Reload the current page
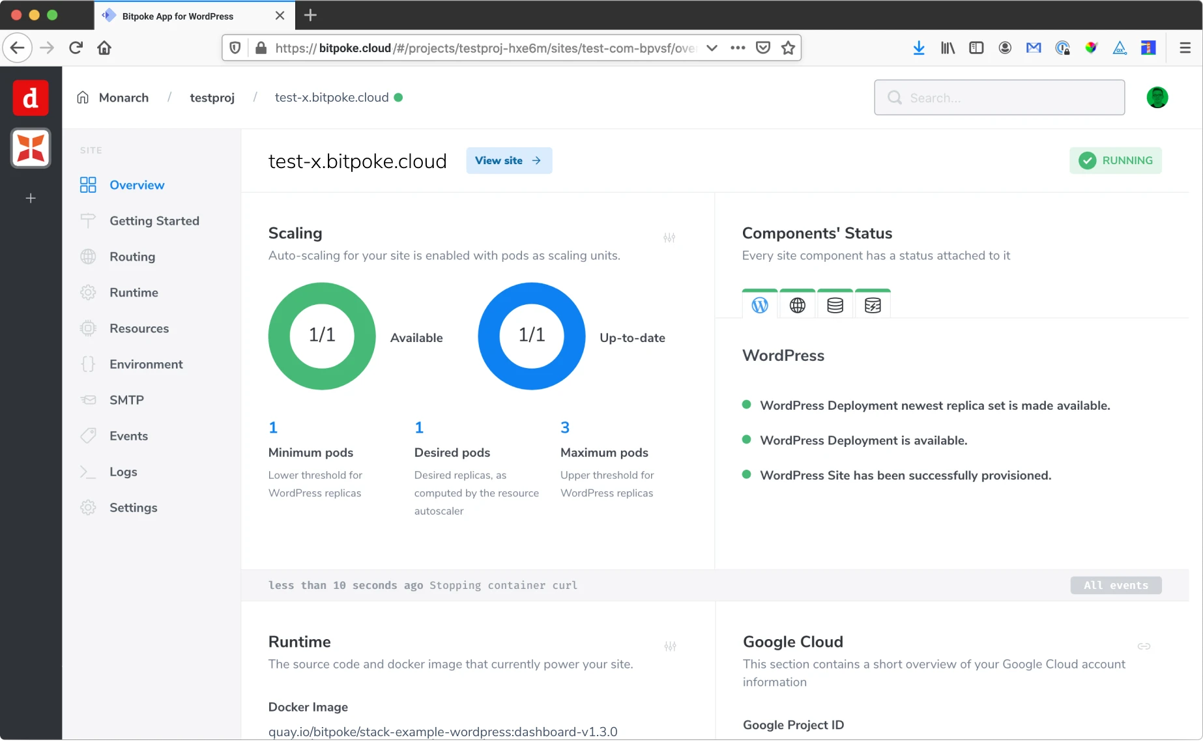 pyautogui.click(x=76, y=48)
